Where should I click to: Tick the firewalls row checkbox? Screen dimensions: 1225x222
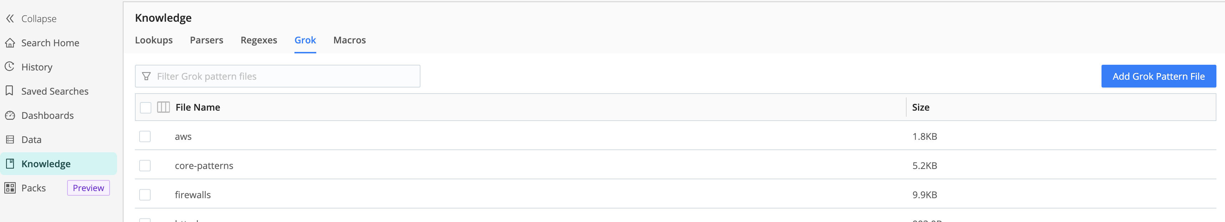point(145,195)
